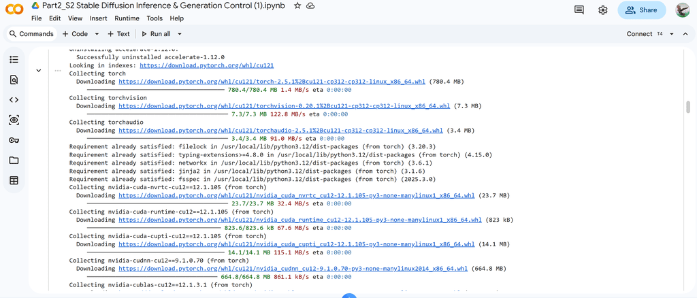Open the Commands search button
The image size is (697, 298).
pos(31,34)
